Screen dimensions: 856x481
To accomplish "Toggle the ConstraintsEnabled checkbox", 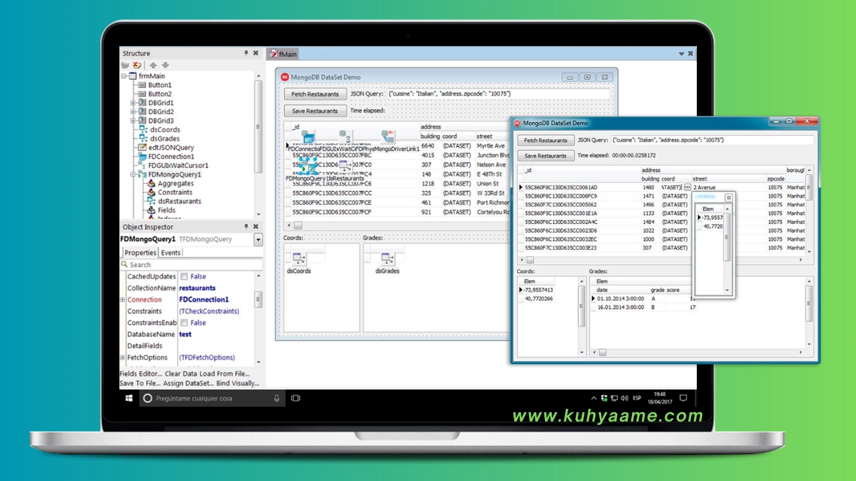I will [x=184, y=323].
